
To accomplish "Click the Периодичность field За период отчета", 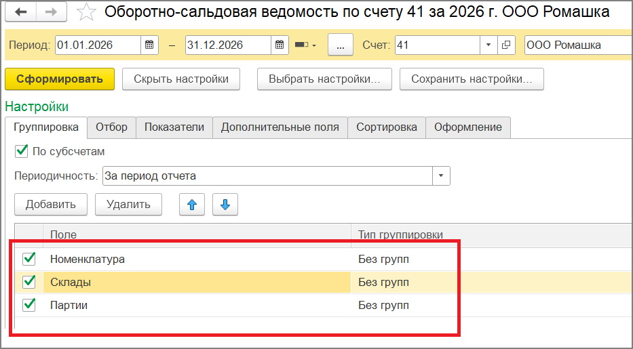I will click(268, 176).
